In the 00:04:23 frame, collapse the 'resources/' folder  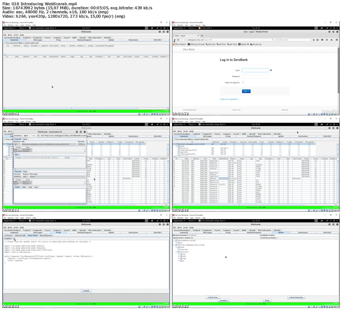176,252
